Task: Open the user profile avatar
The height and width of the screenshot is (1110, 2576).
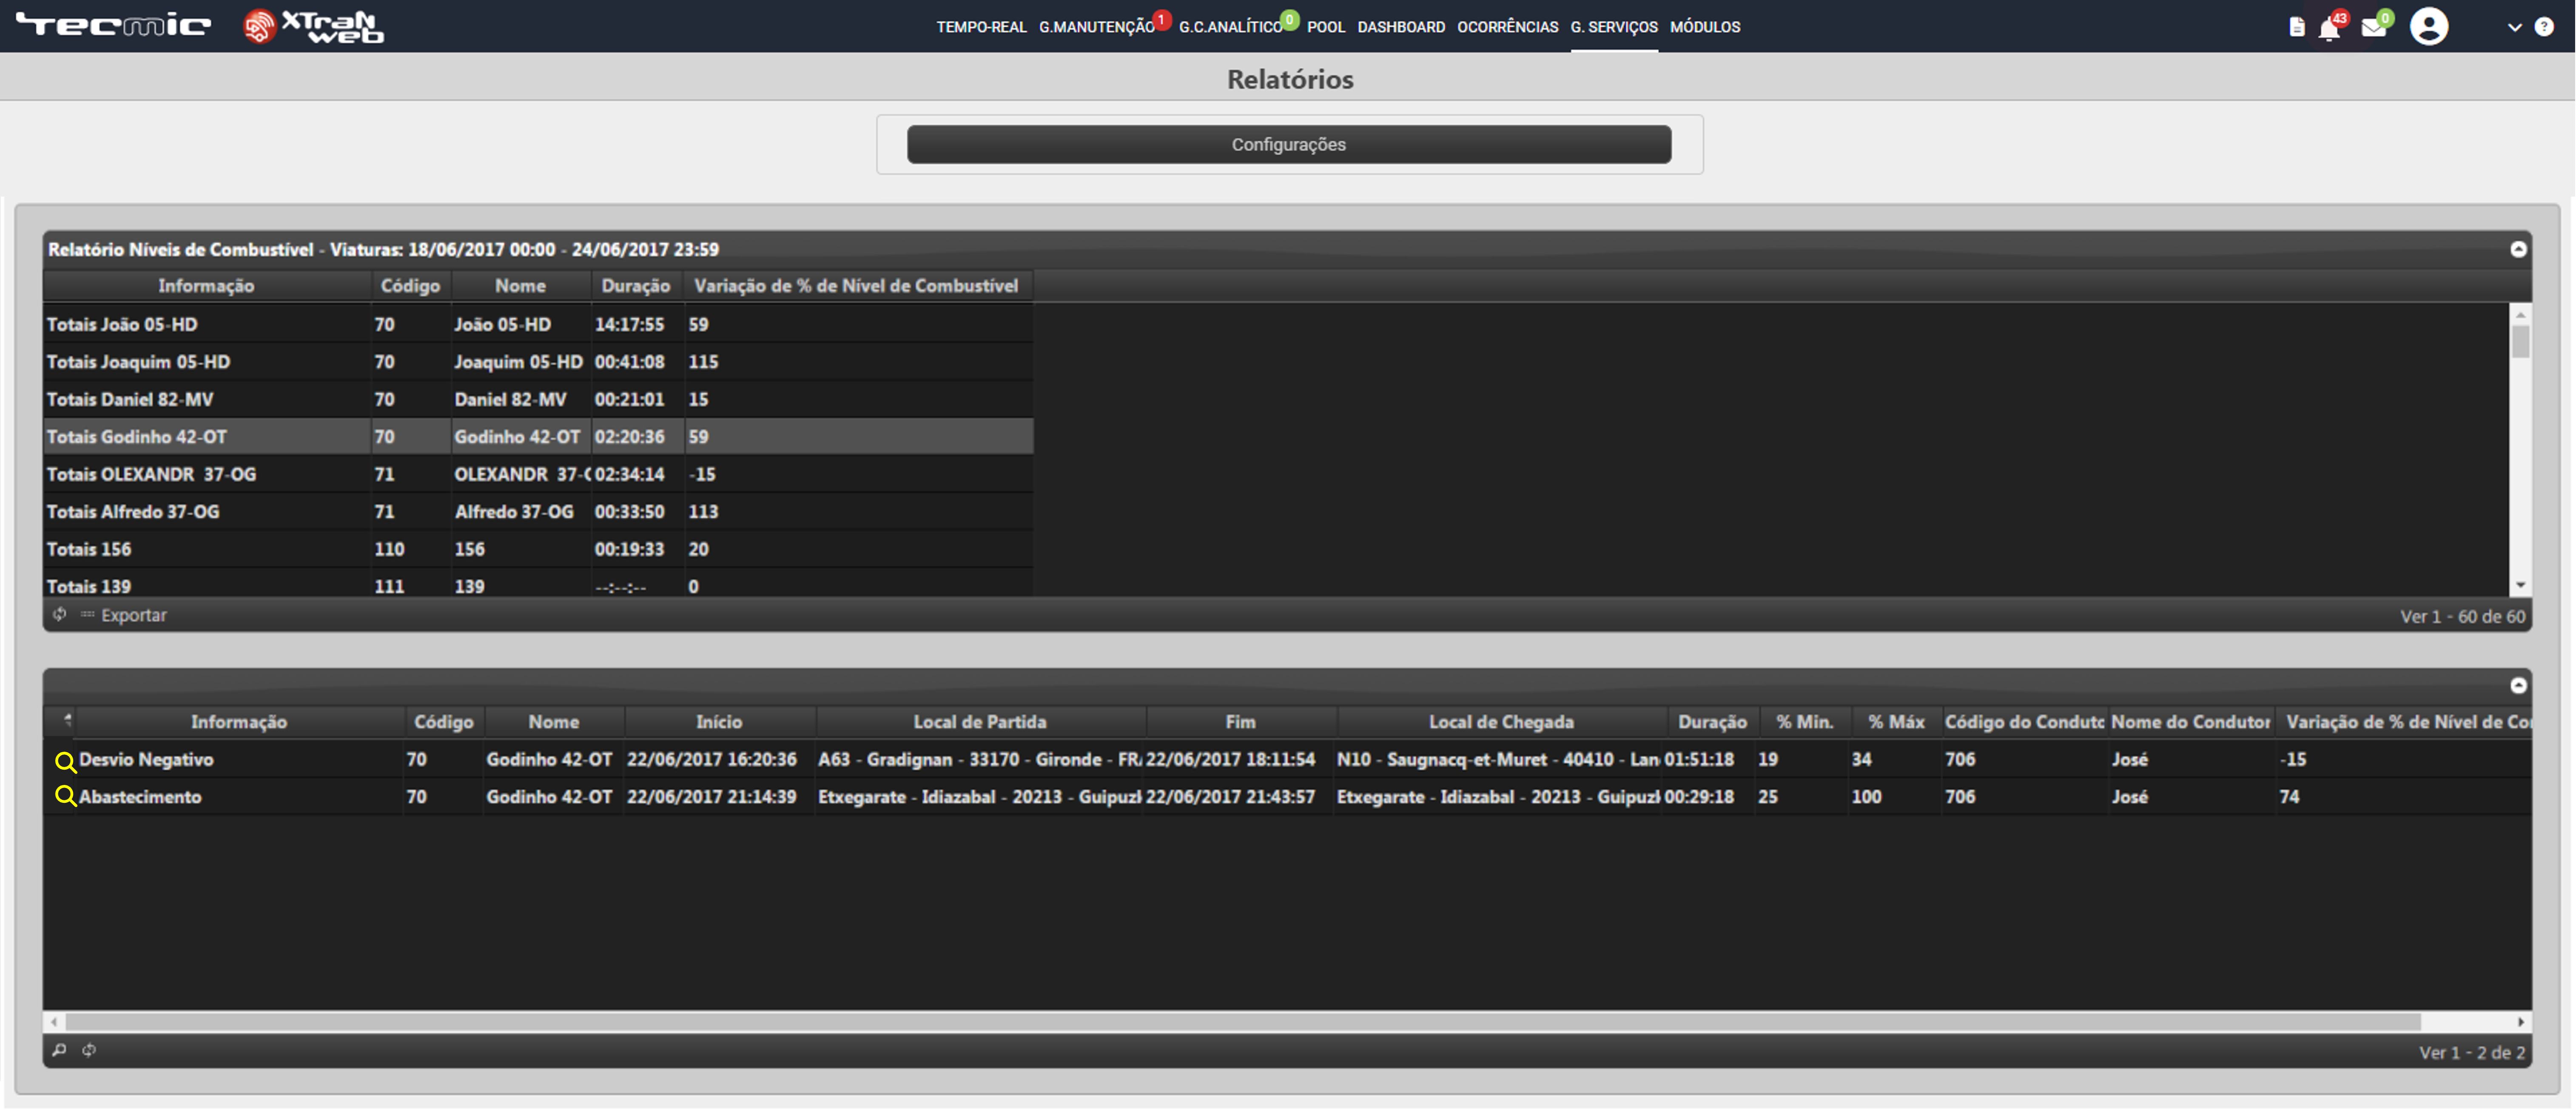Action: click(x=2429, y=26)
